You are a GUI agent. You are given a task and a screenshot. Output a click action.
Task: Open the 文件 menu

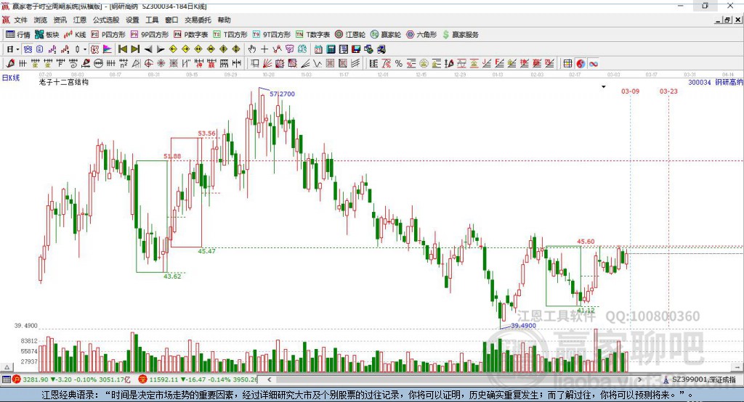pos(20,20)
